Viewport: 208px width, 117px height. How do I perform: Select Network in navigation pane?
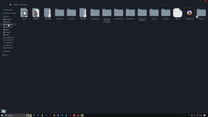click(x=7, y=51)
